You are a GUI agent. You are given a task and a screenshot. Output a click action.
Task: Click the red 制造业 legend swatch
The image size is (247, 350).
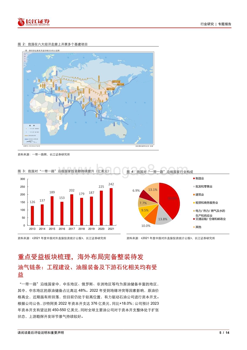pos(194,178)
